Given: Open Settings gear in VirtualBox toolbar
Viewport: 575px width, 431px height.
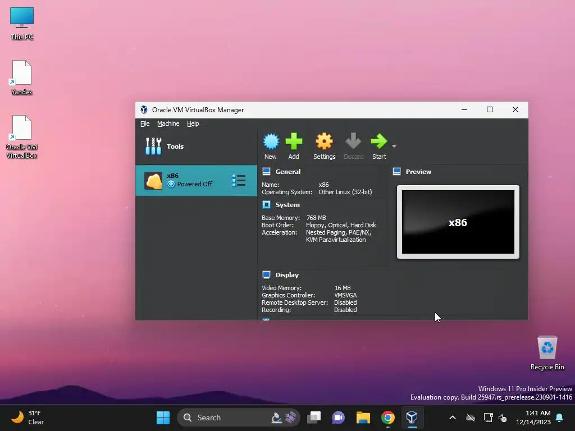Looking at the screenshot, I should coord(324,141).
